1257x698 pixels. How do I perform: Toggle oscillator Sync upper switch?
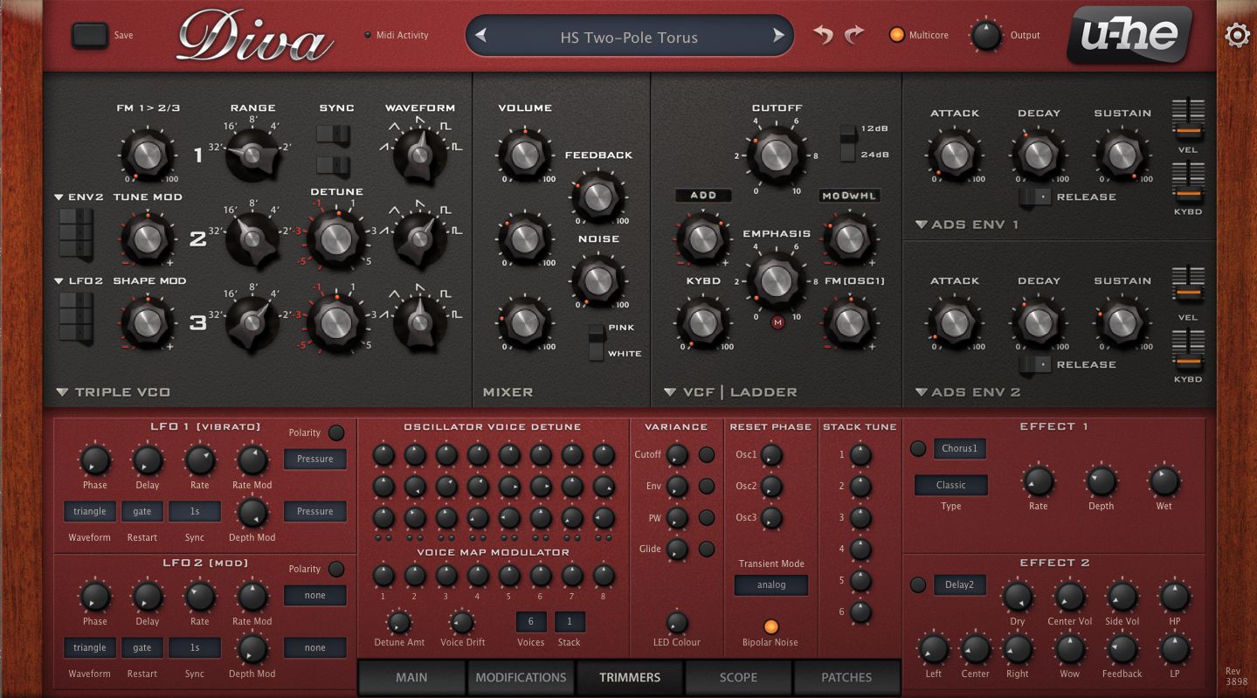[x=333, y=135]
